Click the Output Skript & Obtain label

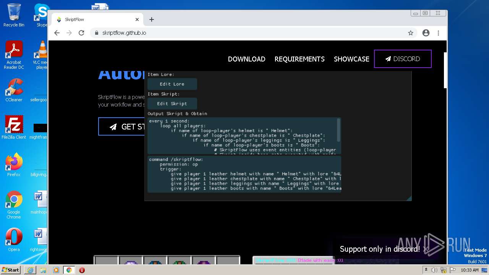[177, 113]
